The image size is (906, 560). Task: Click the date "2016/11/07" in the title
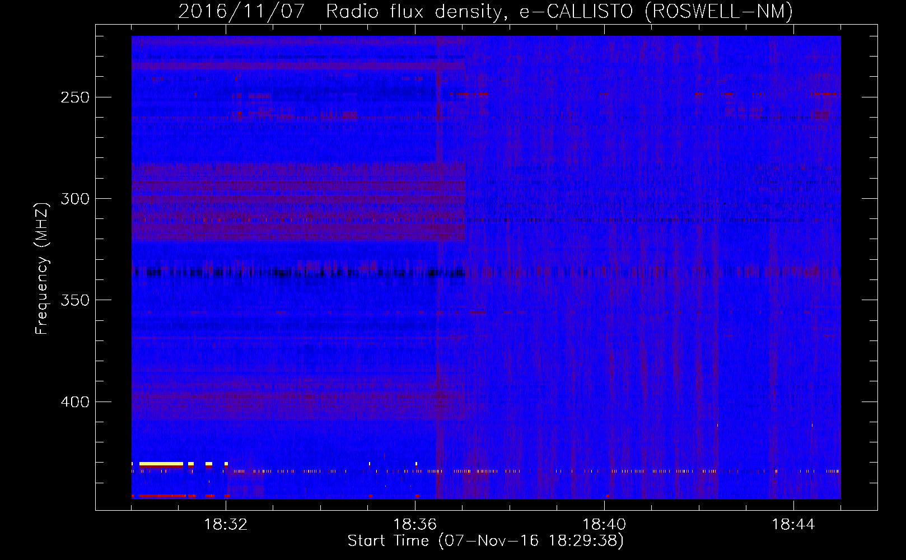point(241,11)
